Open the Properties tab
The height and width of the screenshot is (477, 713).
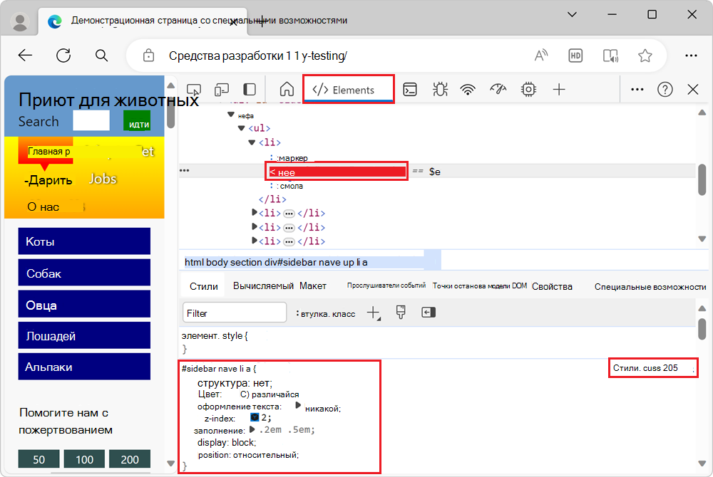pyautogui.click(x=552, y=286)
